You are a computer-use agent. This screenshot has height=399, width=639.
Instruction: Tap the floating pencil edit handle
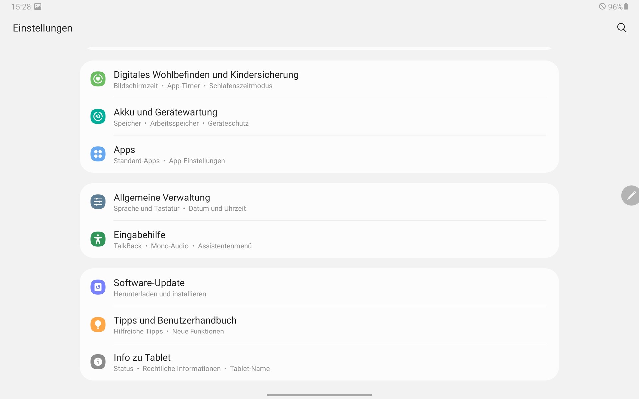pos(631,196)
